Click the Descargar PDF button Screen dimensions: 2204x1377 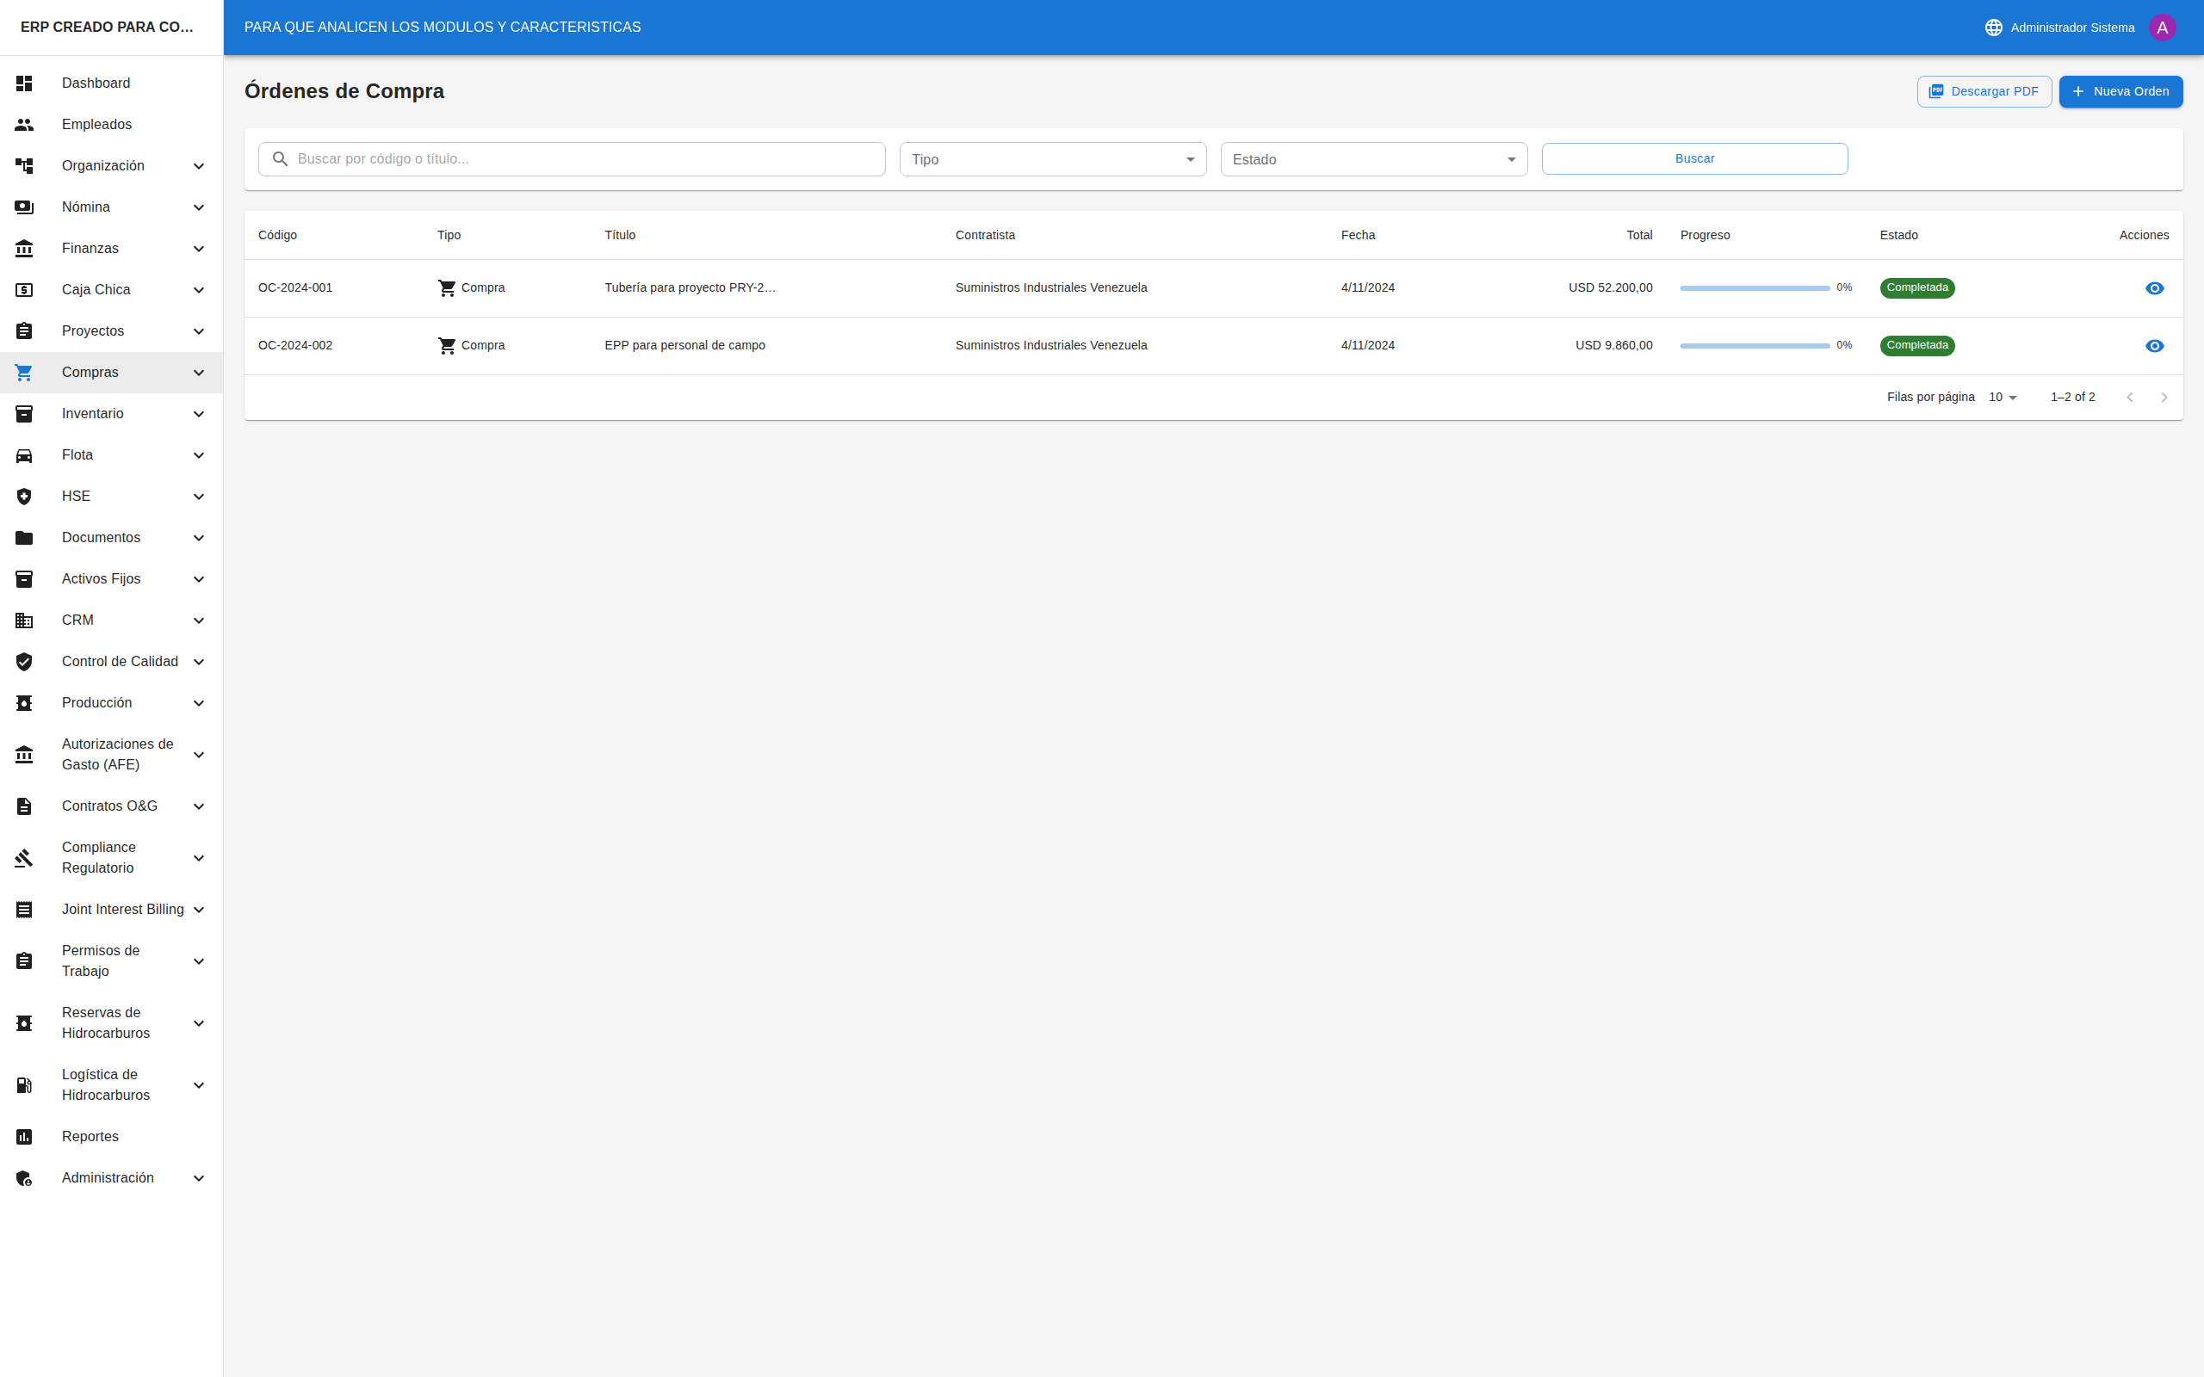tap(1984, 91)
